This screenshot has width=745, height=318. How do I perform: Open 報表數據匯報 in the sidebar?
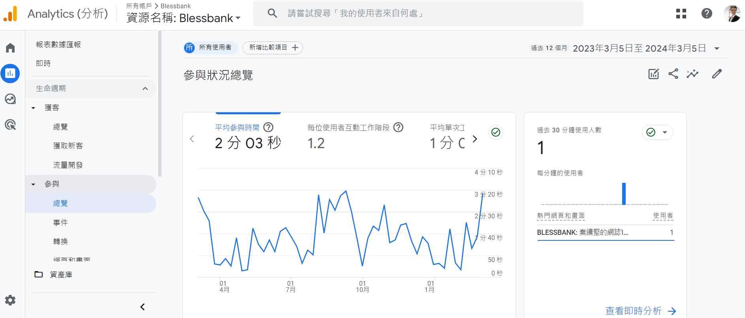point(58,45)
